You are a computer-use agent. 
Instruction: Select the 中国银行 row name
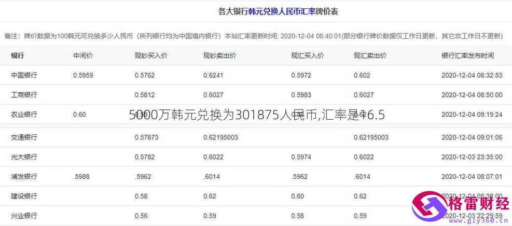click(24, 75)
